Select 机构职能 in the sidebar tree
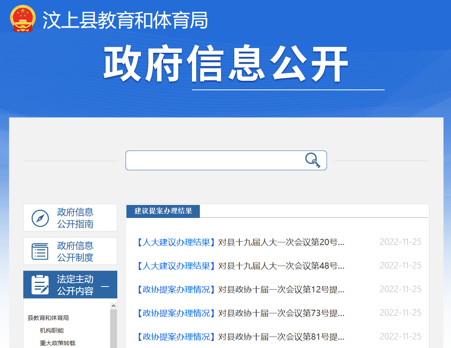The height and width of the screenshot is (348, 451). (x=52, y=331)
